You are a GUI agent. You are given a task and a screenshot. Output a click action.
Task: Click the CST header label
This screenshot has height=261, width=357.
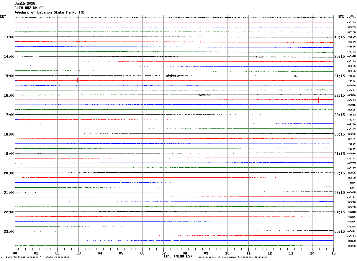[3, 17]
